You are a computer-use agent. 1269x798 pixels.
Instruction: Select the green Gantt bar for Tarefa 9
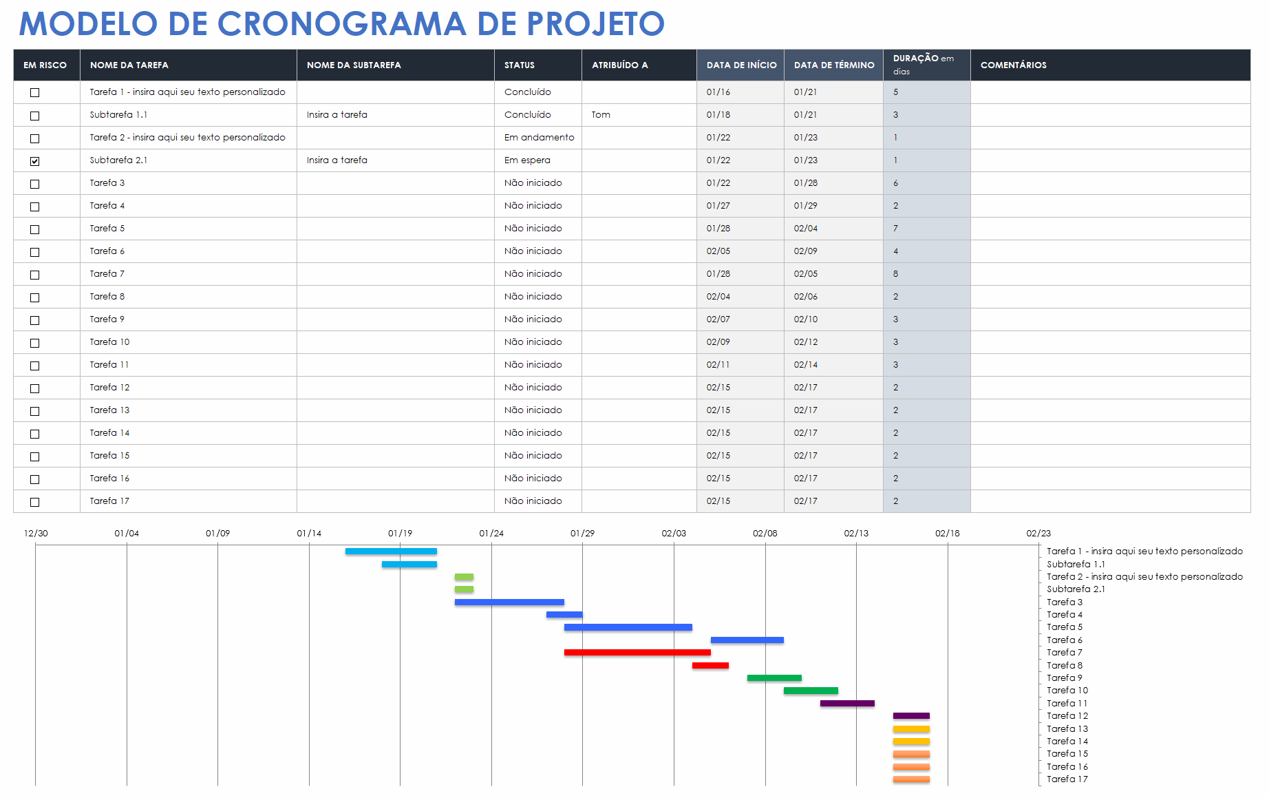coord(774,678)
